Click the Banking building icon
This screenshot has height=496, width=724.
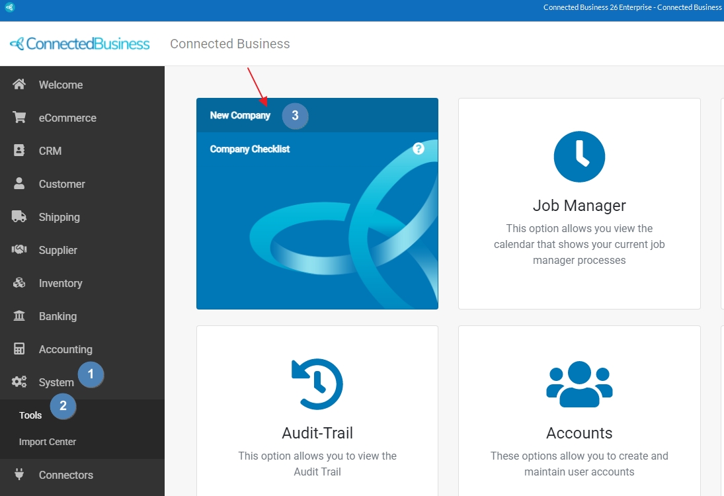pyautogui.click(x=19, y=316)
